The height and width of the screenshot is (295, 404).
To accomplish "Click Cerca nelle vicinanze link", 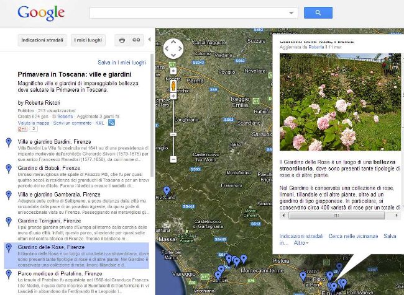I will tap(353, 236).
